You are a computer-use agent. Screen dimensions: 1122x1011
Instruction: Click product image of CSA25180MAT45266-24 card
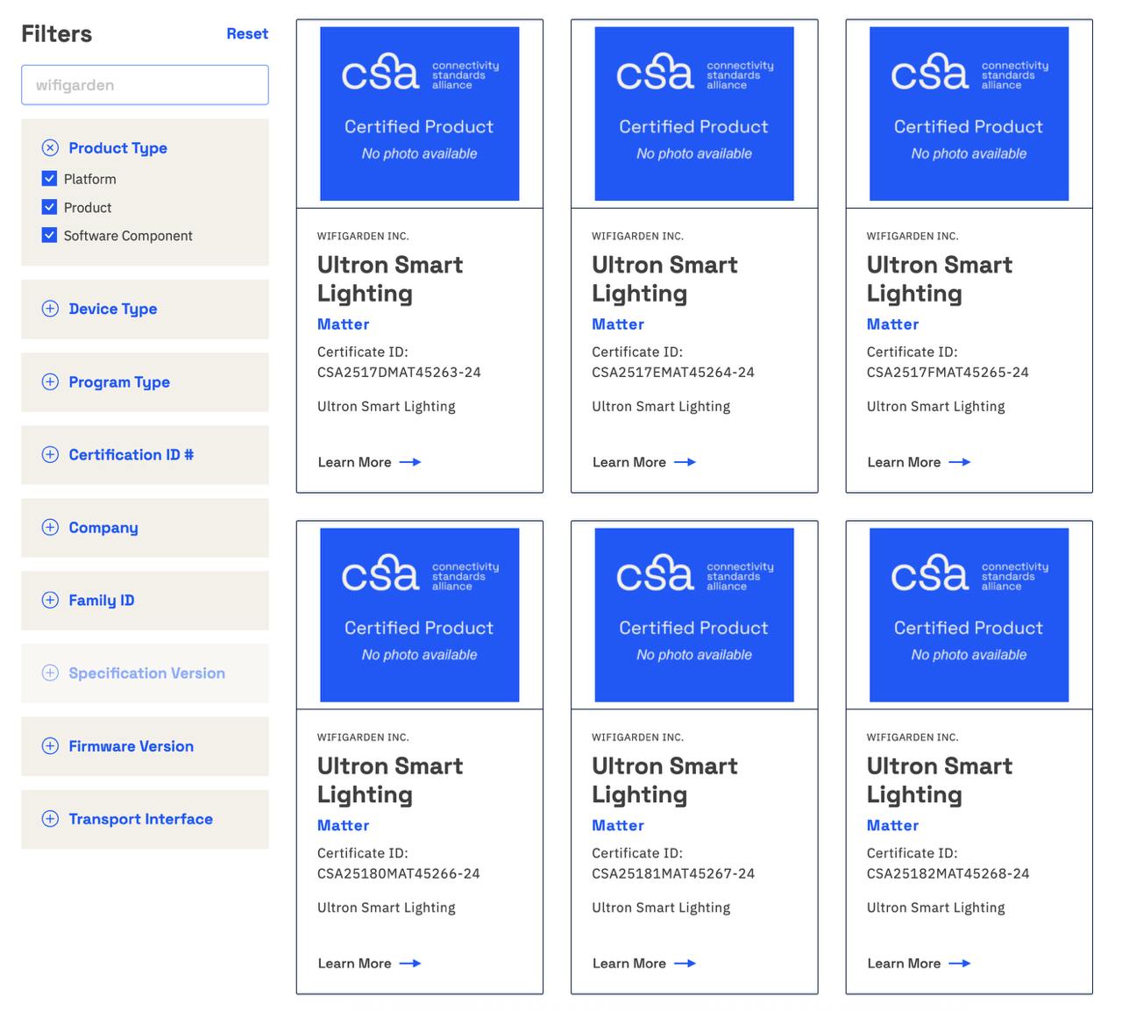(419, 615)
